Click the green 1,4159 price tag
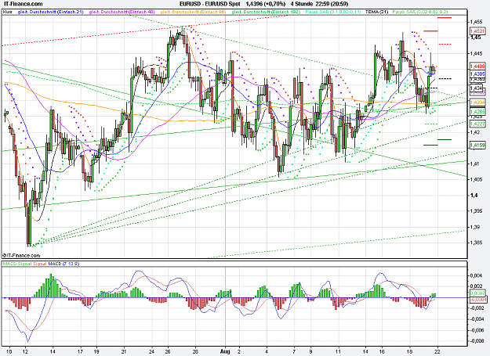The width and height of the screenshot is (490, 356). [x=477, y=145]
